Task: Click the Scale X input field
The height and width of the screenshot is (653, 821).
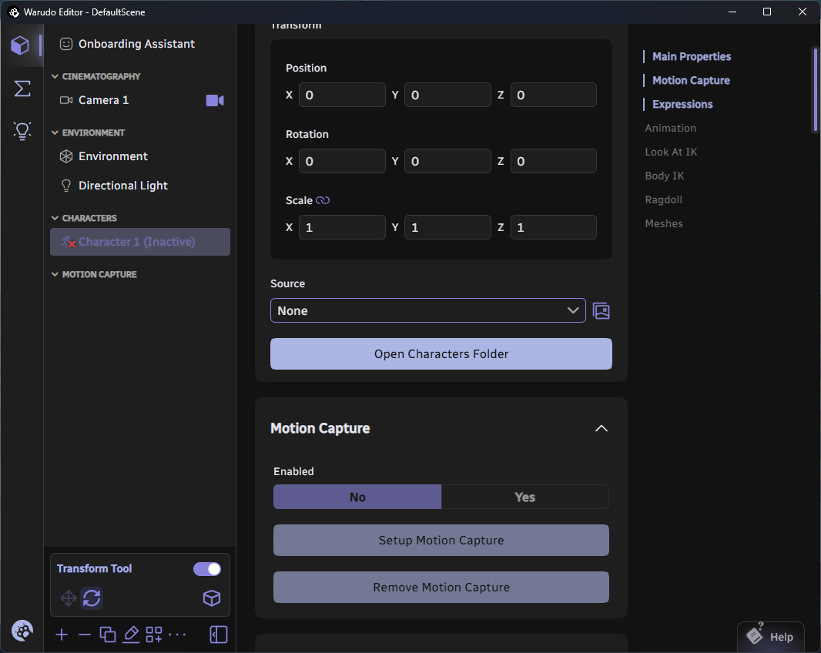Action: 342,227
